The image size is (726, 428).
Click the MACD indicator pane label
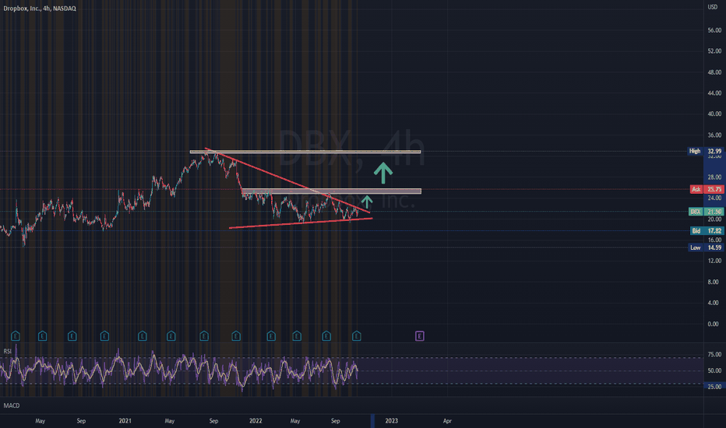12,405
